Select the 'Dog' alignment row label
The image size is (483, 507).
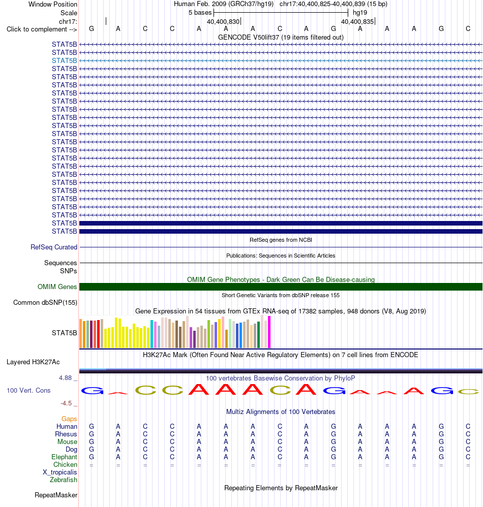point(71,449)
